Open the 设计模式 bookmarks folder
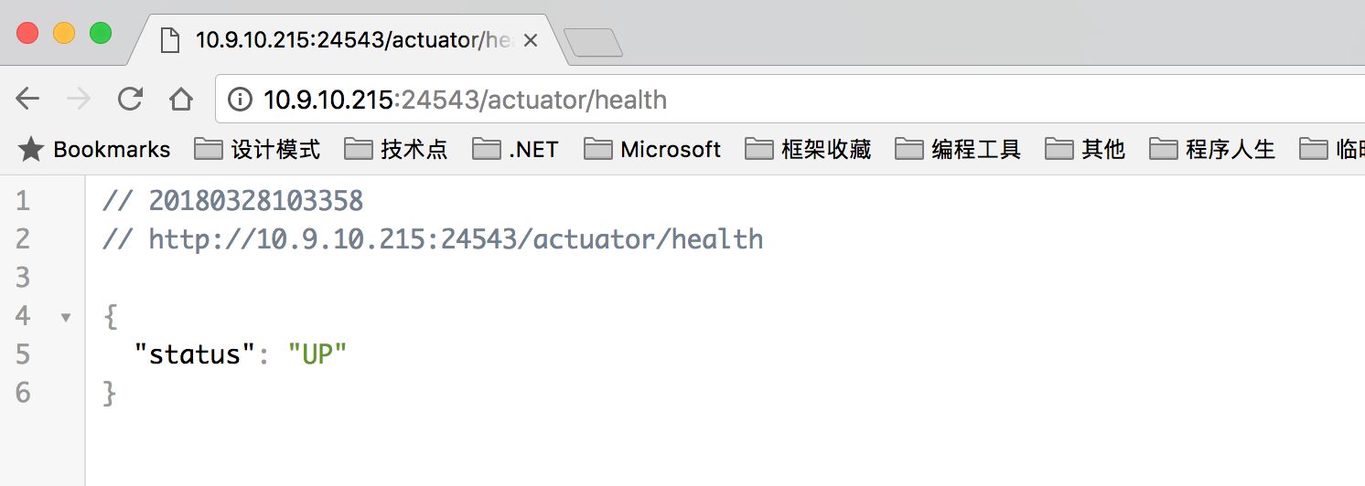1365x486 pixels. [x=258, y=149]
